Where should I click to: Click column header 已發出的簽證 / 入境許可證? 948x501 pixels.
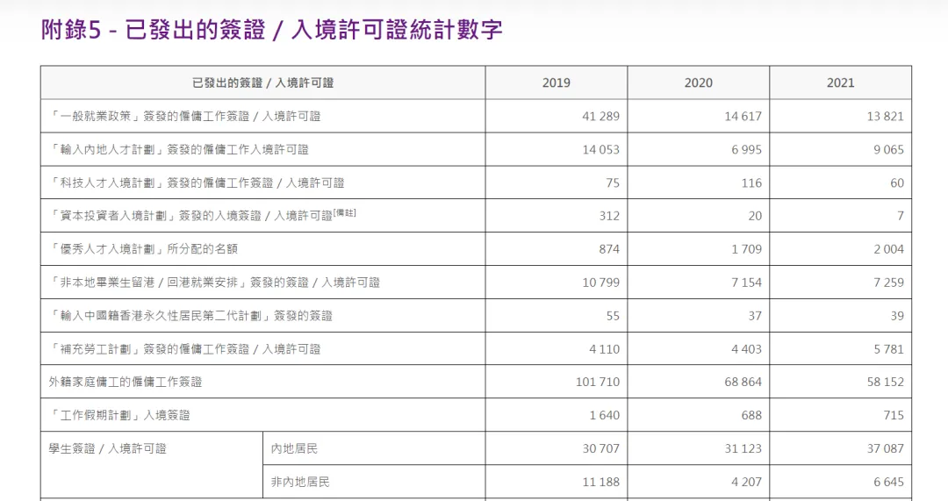(x=263, y=82)
